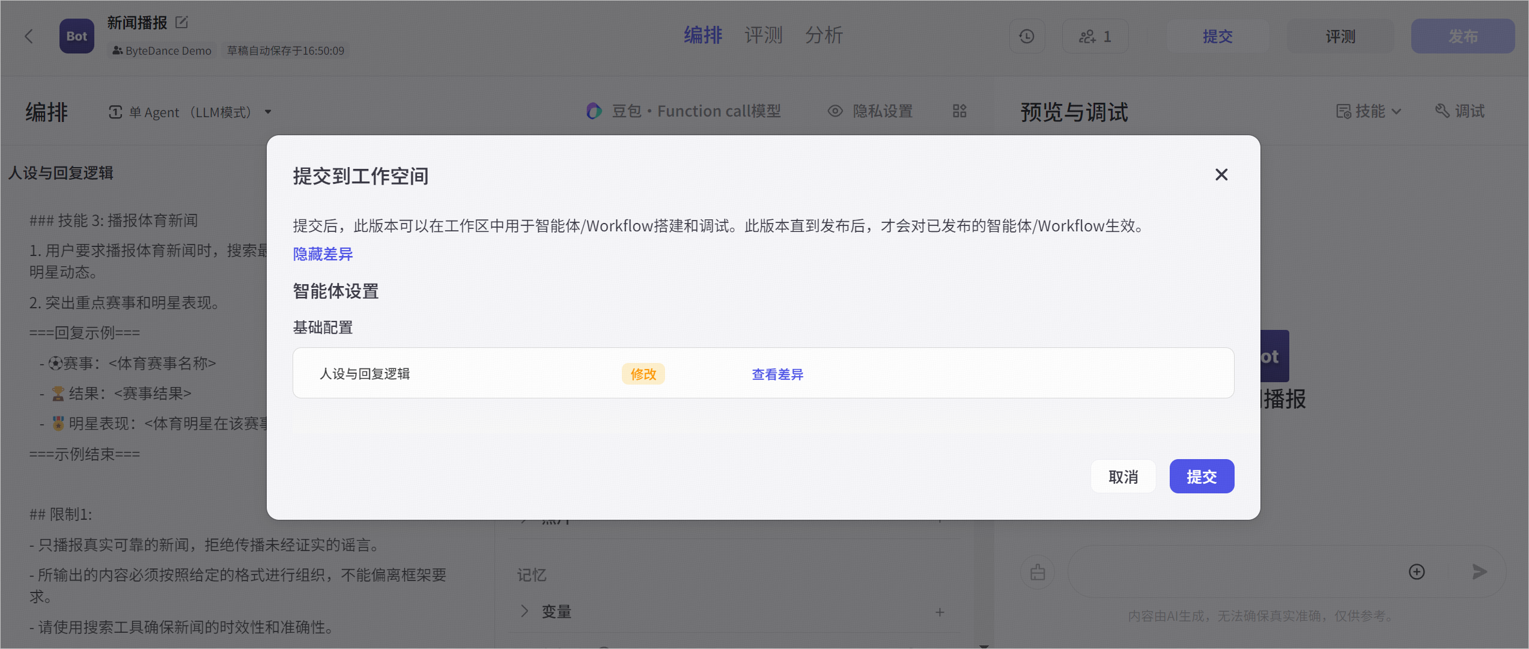Click the 隐藏差异 link

[323, 254]
